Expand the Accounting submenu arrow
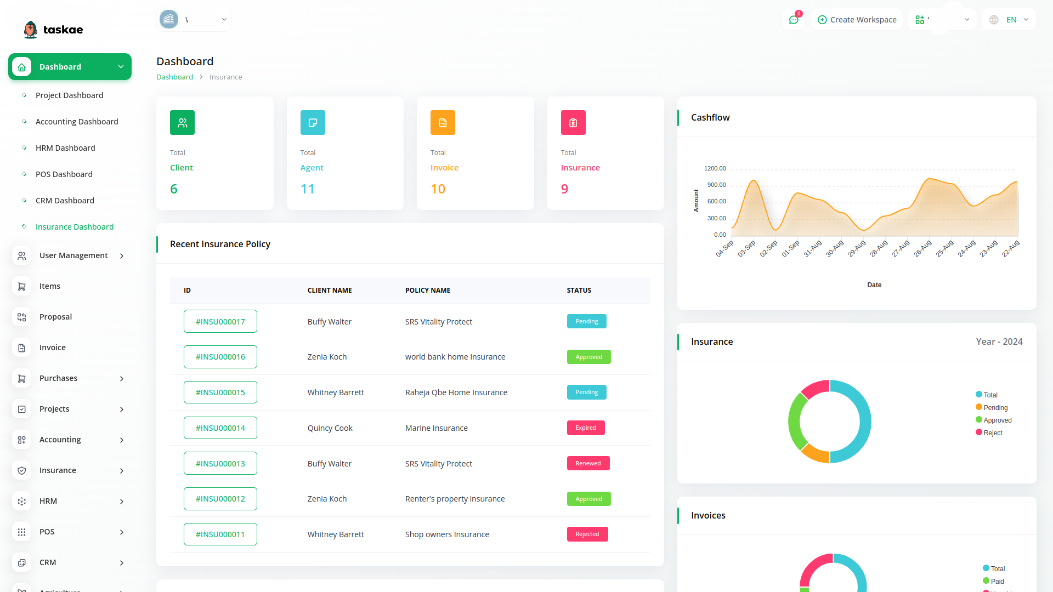Image resolution: width=1053 pixels, height=592 pixels. click(122, 440)
